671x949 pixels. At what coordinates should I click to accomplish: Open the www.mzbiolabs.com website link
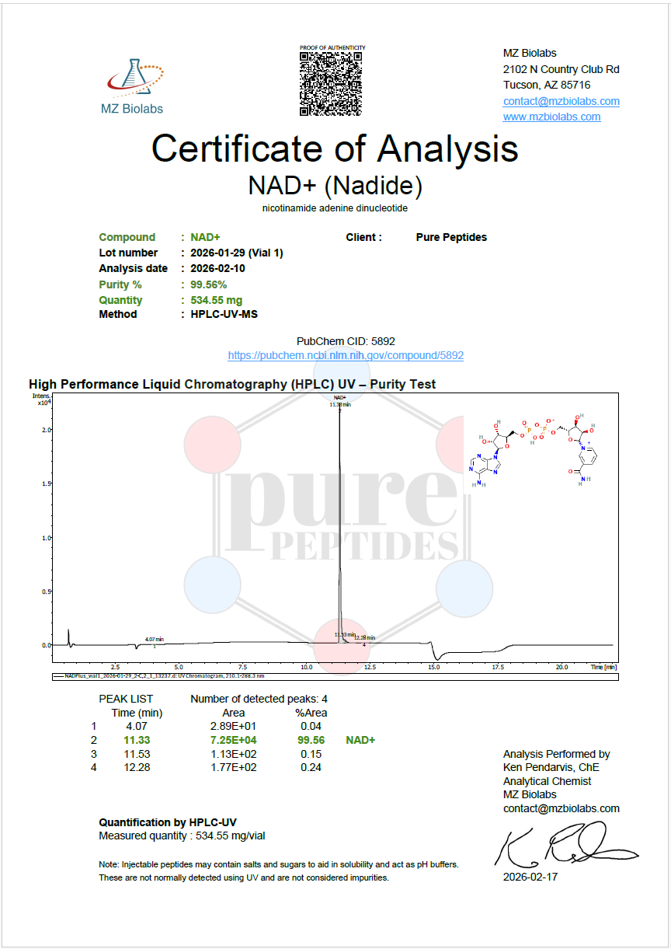551,117
